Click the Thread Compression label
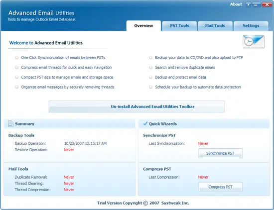Image resolution: width=274 pixels, height=210 pixels. tap(33, 190)
